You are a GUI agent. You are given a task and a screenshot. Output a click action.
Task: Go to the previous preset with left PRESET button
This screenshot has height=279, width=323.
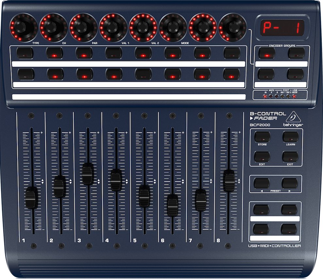(261, 183)
